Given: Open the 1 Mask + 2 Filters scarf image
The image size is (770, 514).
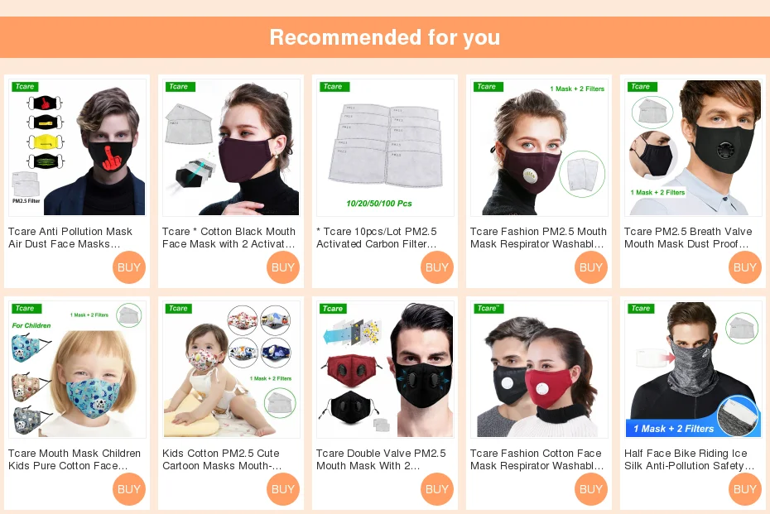Looking at the screenshot, I should (x=693, y=369).
